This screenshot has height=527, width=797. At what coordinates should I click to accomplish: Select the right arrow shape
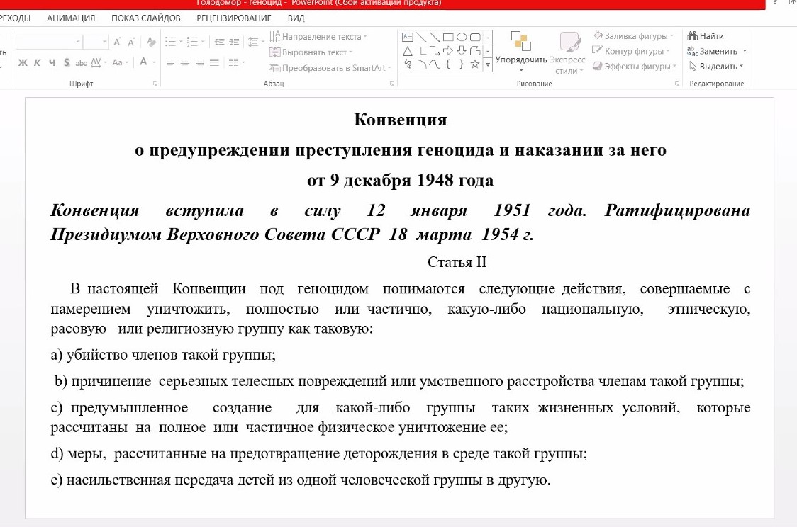tap(448, 51)
